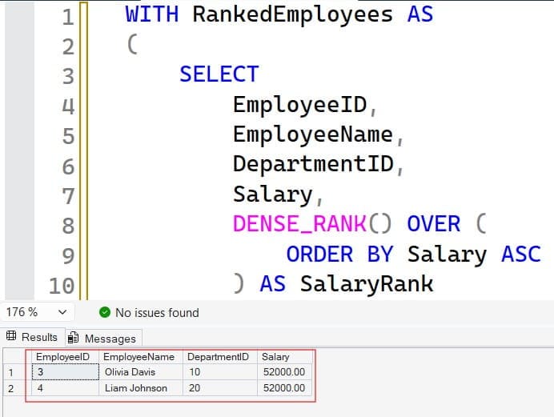Click the Messages document icon
The width and height of the screenshot is (554, 417).
tap(73, 338)
